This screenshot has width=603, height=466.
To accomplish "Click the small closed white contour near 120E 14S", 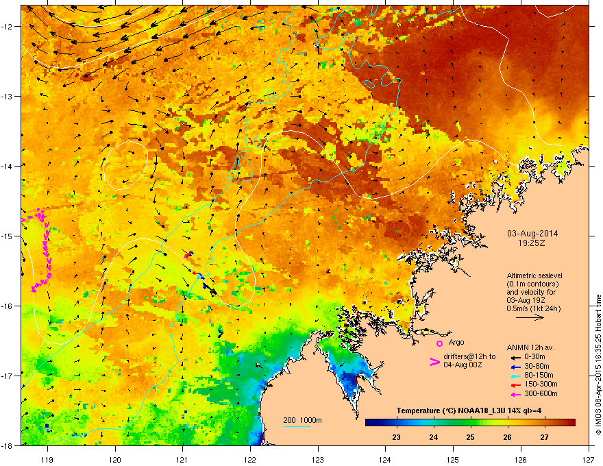I will point(125,165).
